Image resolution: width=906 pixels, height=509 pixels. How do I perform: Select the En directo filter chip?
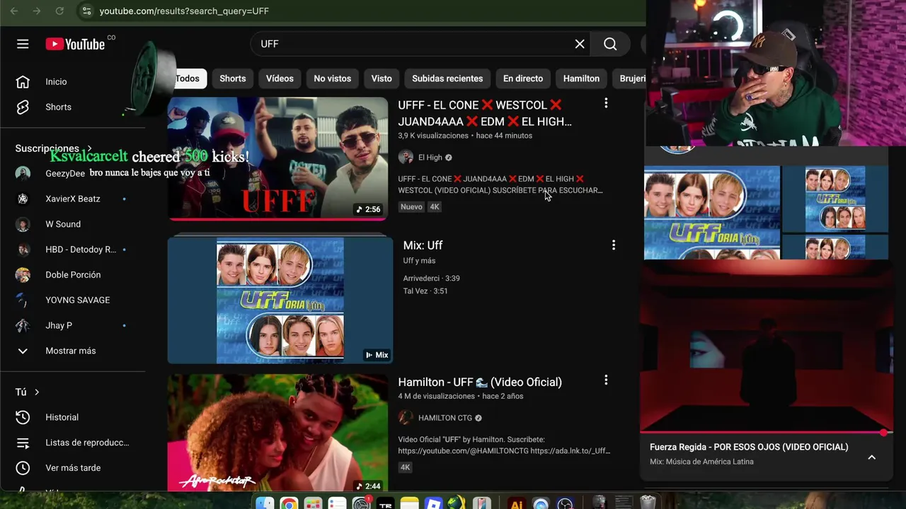[523, 78]
